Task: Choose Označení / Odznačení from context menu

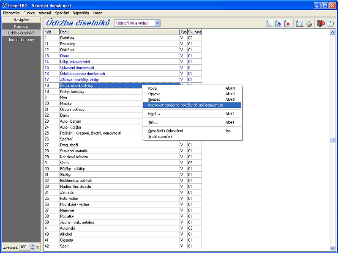Action: click(165, 131)
